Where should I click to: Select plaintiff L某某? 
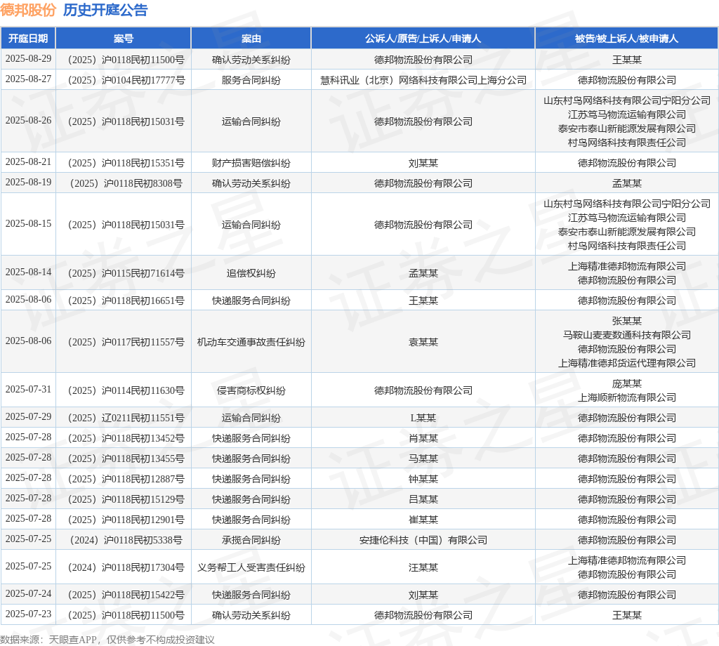pos(423,418)
